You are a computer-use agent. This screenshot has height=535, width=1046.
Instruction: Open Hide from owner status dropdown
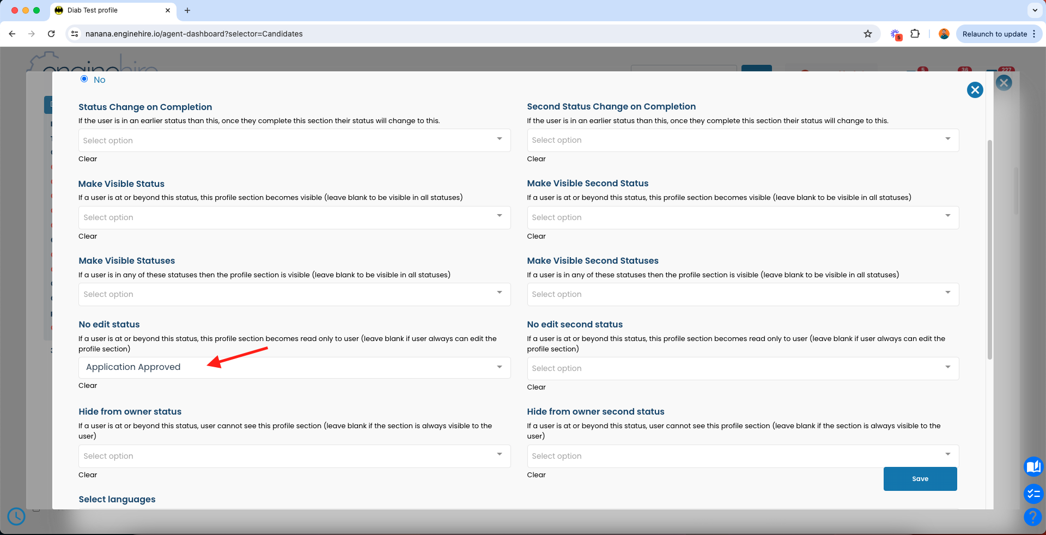(x=294, y=456)
